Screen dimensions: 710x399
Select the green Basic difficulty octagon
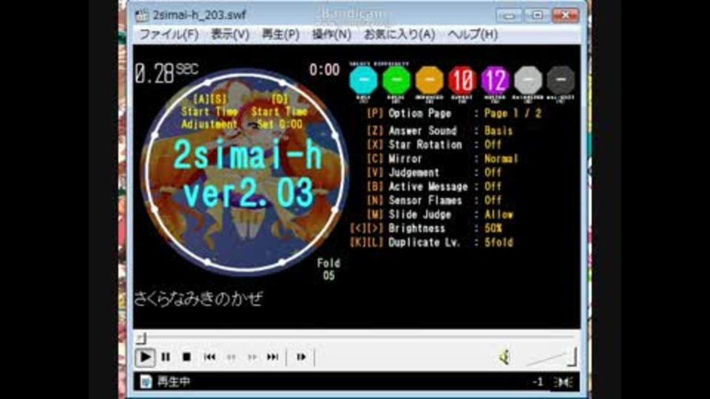(x=396, y=80)
